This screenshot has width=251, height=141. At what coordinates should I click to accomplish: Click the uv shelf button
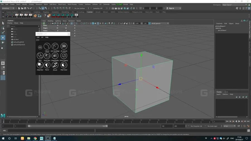click(67, 16)
